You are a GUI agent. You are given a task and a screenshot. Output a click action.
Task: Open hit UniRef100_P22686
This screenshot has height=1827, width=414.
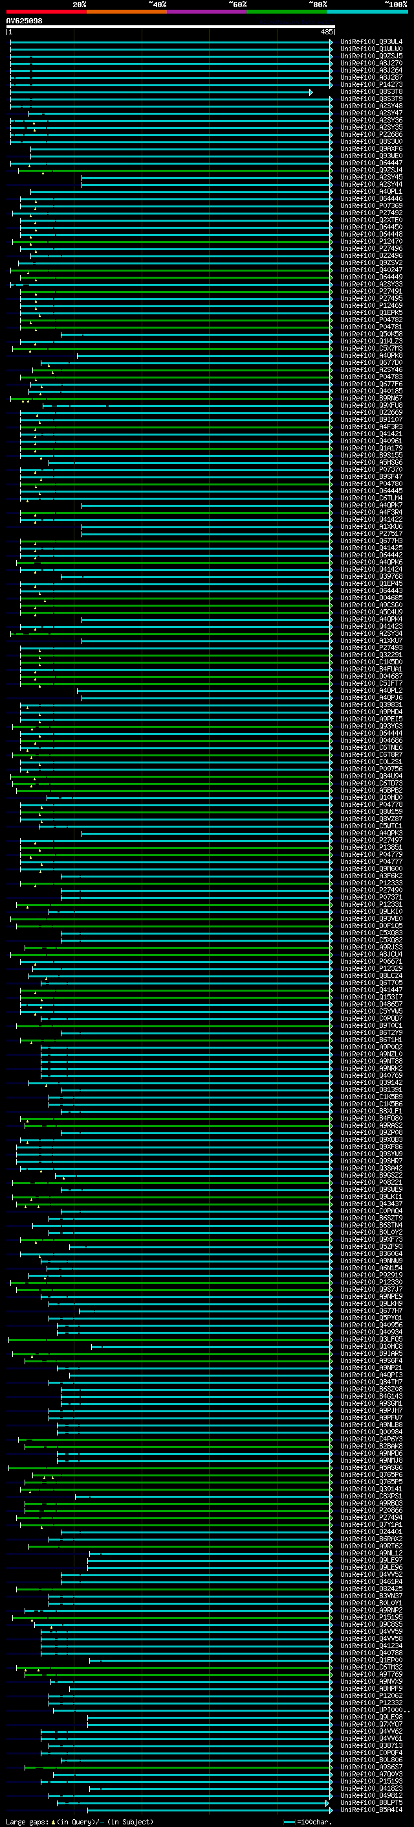point(371,135)
